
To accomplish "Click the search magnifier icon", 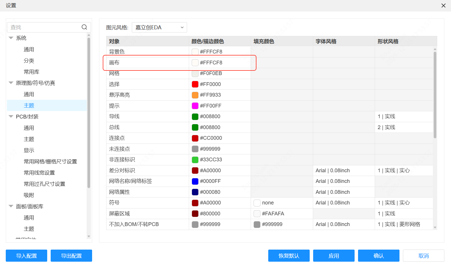I will click(84, 27).
